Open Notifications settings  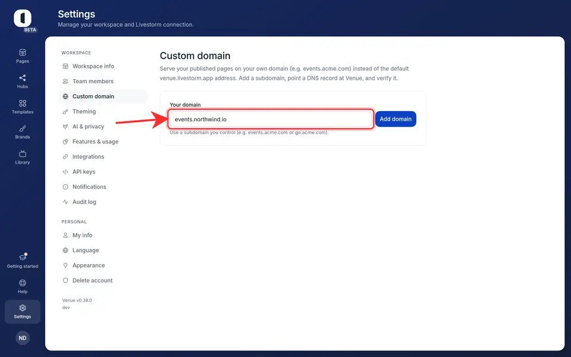tap(103, 187)
